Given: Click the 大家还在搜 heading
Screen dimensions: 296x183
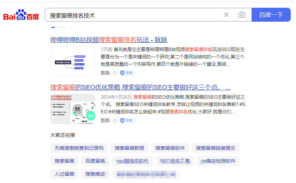Looking at the screenshot, I should (63, 135).
